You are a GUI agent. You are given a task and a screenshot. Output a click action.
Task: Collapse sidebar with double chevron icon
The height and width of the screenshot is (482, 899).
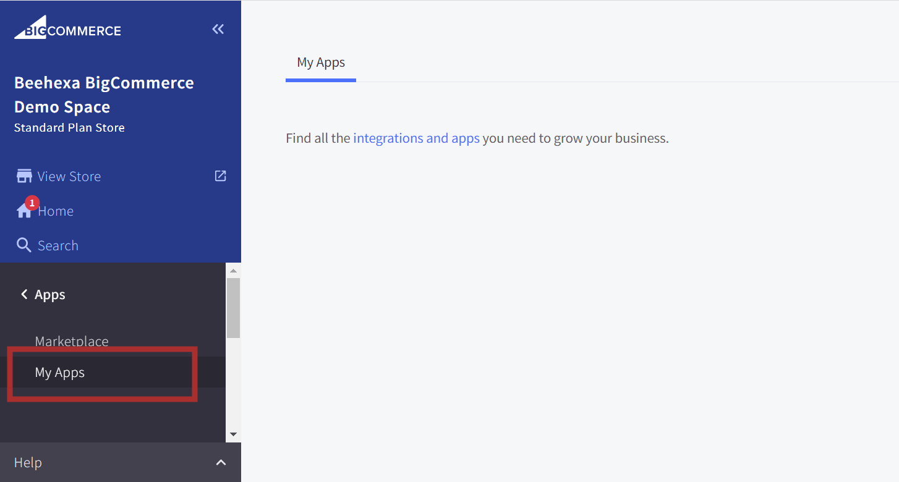[218, 29]
